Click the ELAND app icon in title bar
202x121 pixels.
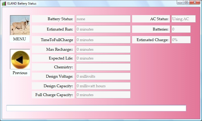click(x=4, y=3)
